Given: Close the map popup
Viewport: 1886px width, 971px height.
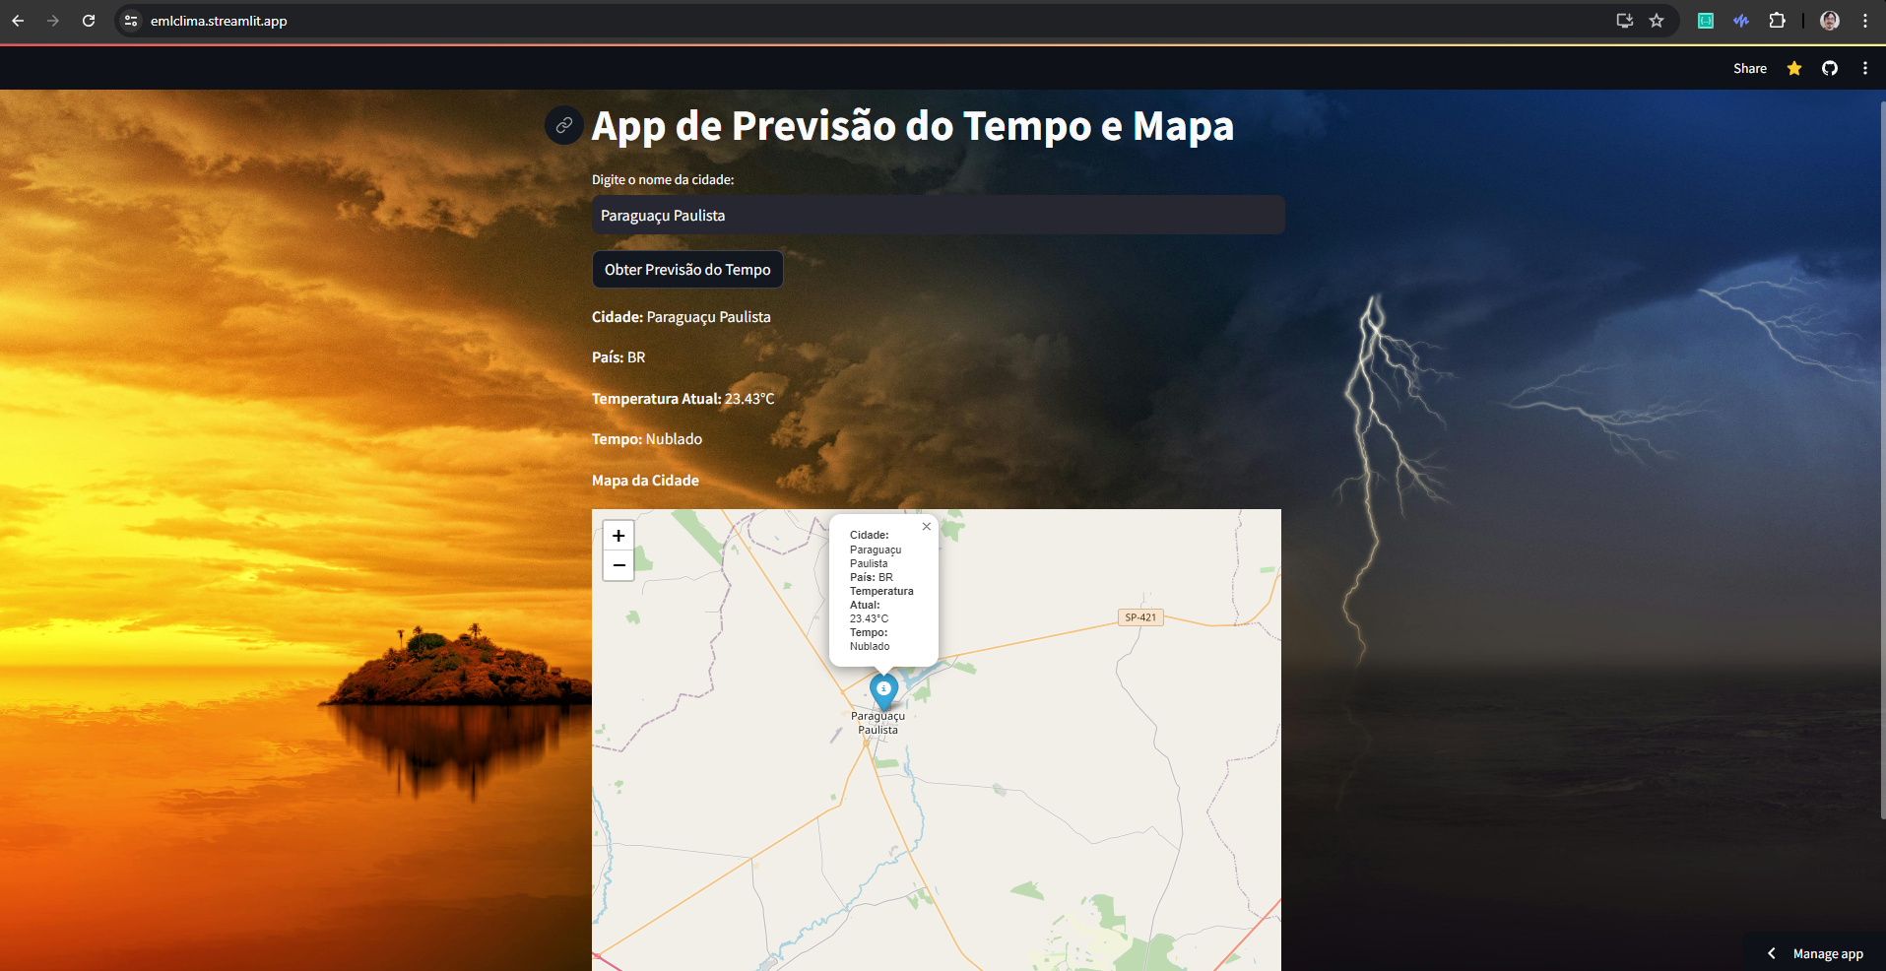Looking at the screenshot, I should point(927,526).
